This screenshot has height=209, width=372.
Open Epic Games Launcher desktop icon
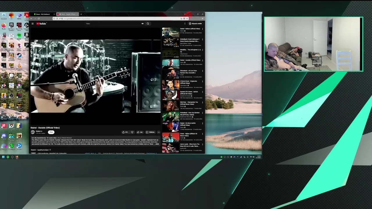(11, 26)
